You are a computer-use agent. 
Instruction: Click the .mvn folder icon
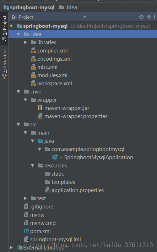26,92
